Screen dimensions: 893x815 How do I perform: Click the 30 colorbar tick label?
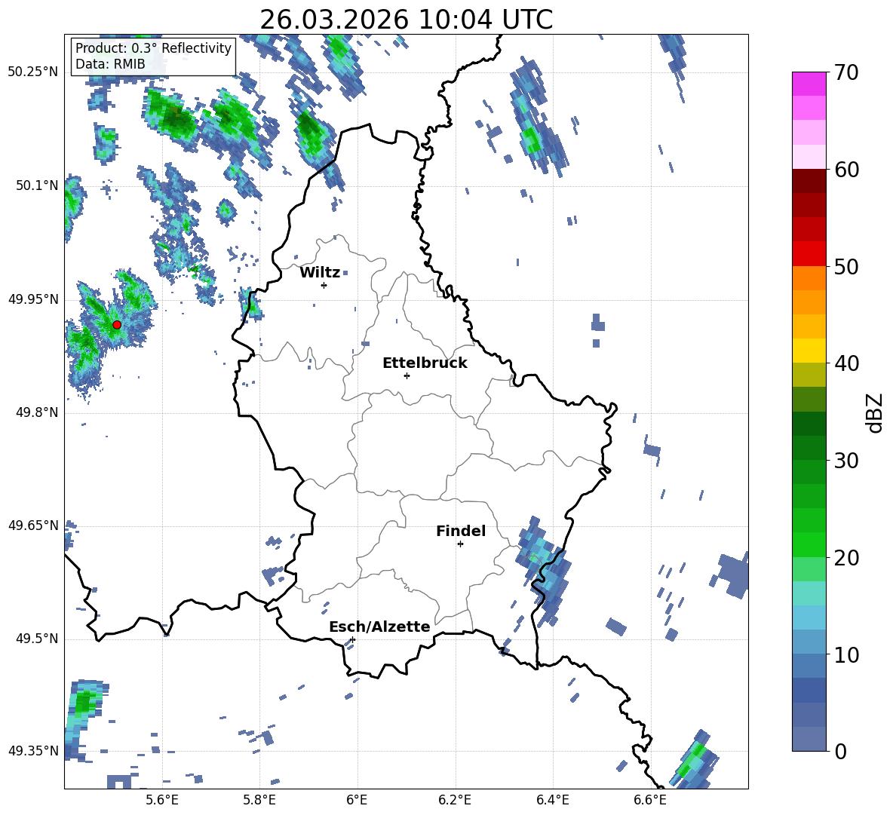(846, 461)
